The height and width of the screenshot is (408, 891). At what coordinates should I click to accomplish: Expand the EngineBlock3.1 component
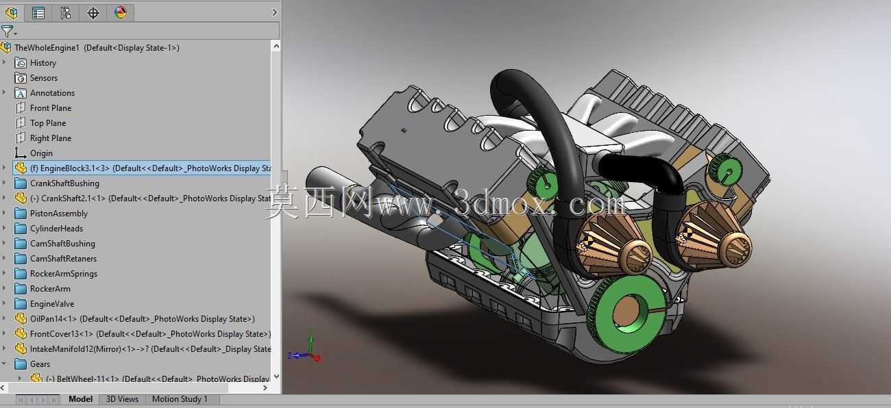pyautogui.click(x=4, y=168)
